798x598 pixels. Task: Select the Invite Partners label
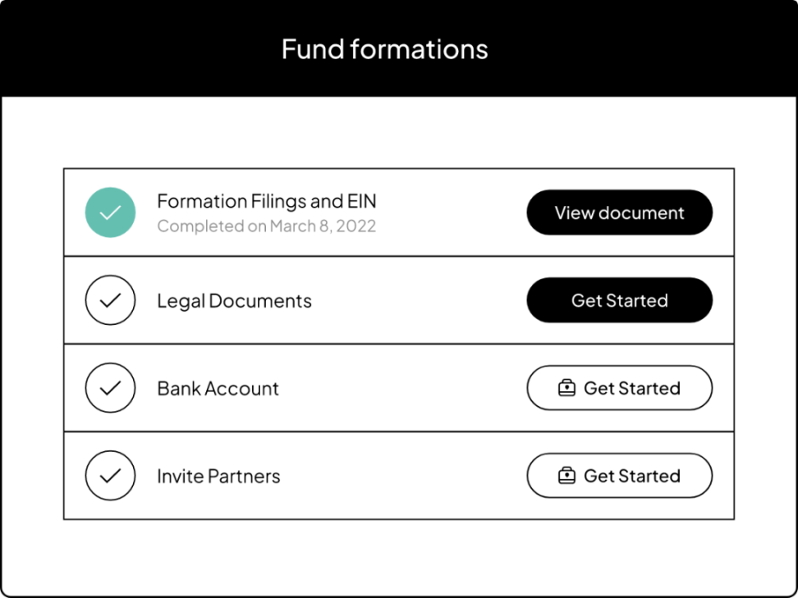coord(218,477)
